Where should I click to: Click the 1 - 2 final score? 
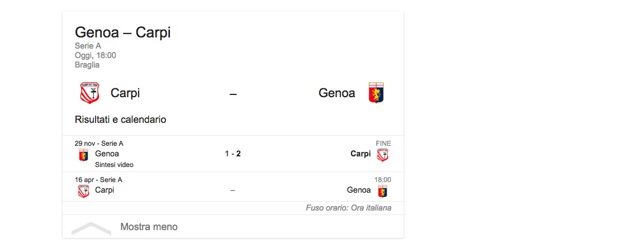click(x=233, y=154)
